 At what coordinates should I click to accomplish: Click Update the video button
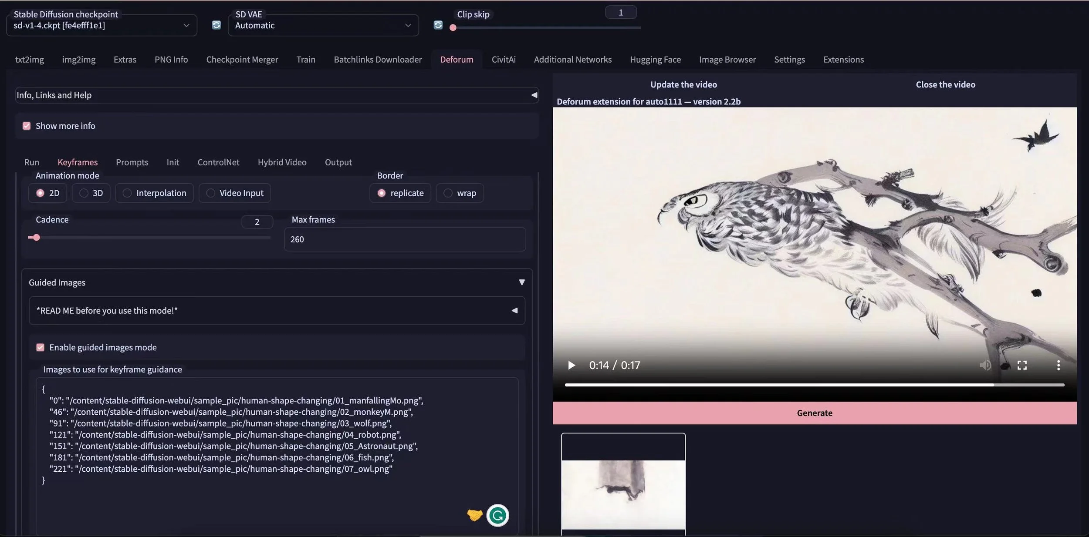(683, 85)
